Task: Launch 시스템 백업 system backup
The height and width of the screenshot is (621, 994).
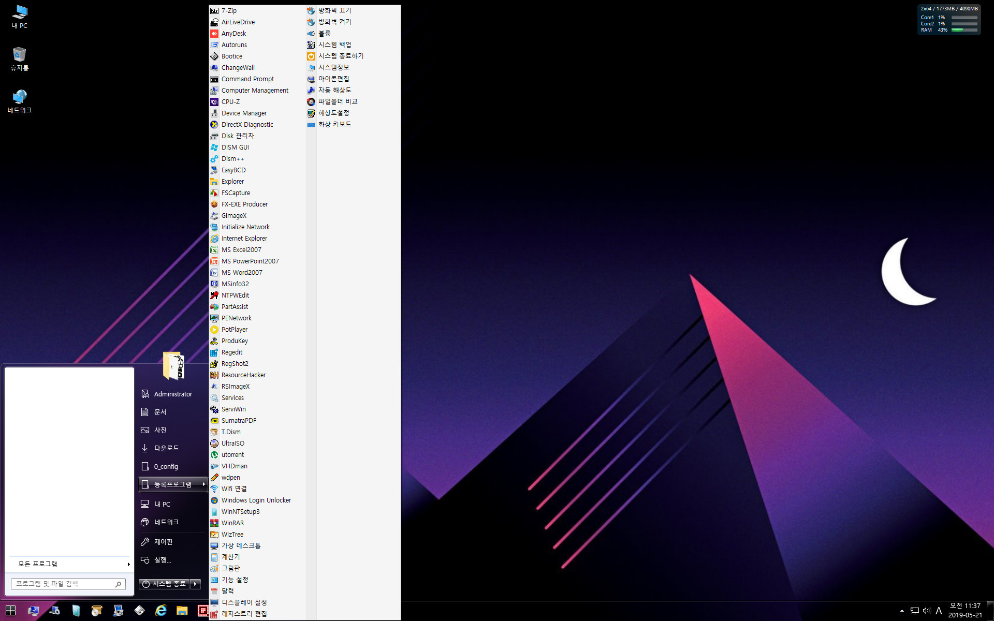Action: coord(353,45)
